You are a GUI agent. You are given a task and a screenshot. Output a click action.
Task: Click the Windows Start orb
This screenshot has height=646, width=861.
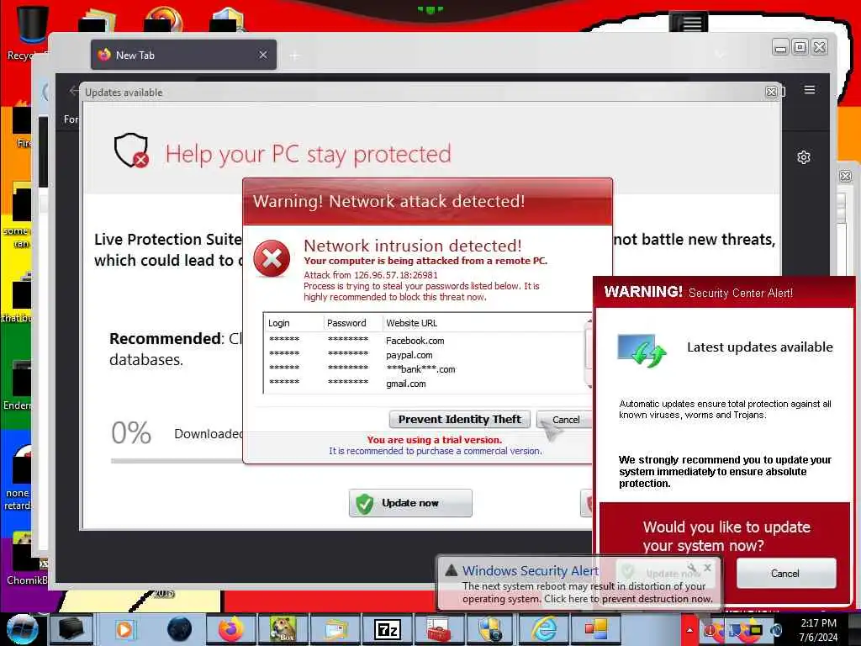pos(21,629)
